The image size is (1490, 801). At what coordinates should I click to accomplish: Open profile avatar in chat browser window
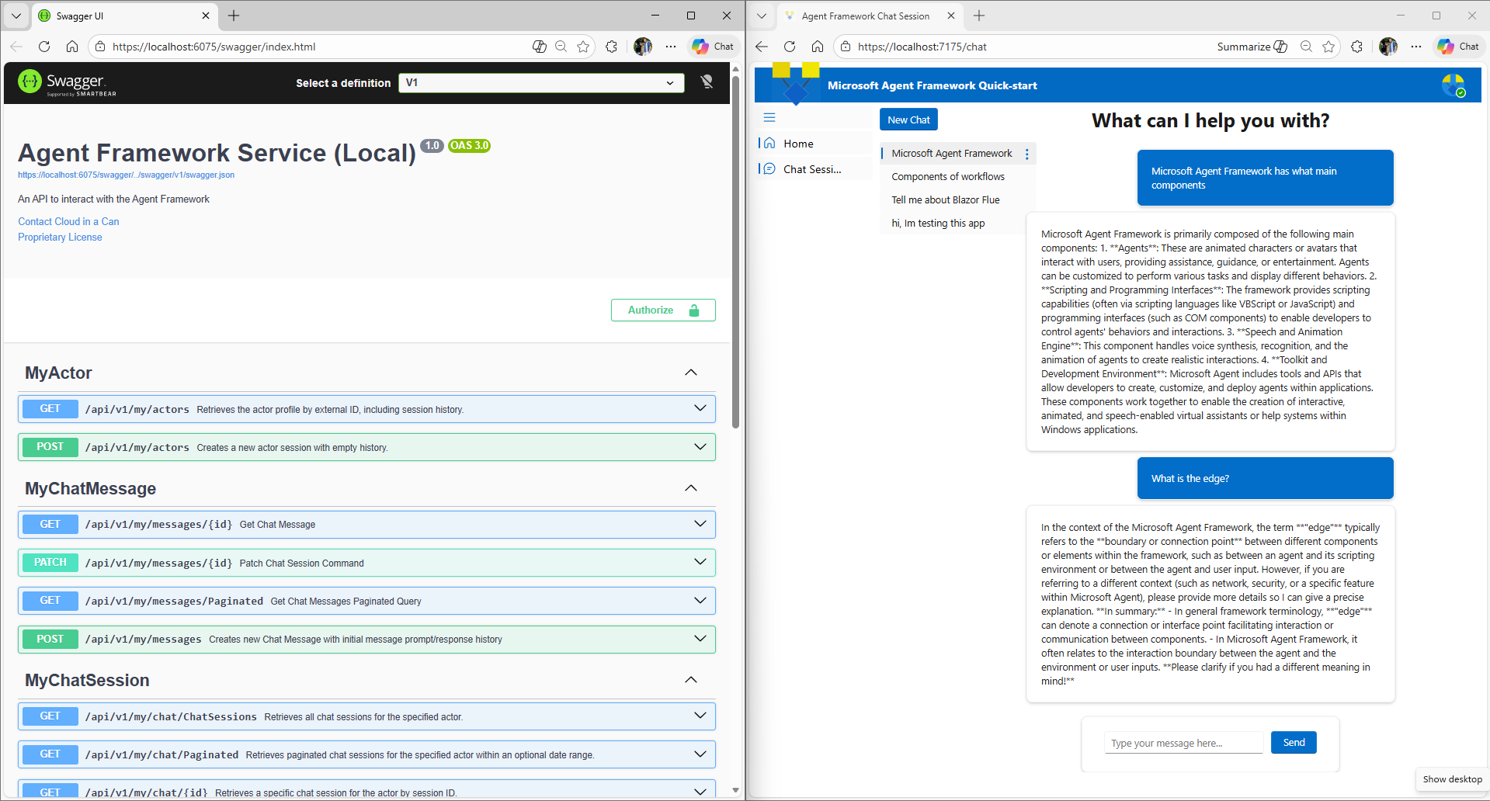[x=1388, y=47]
